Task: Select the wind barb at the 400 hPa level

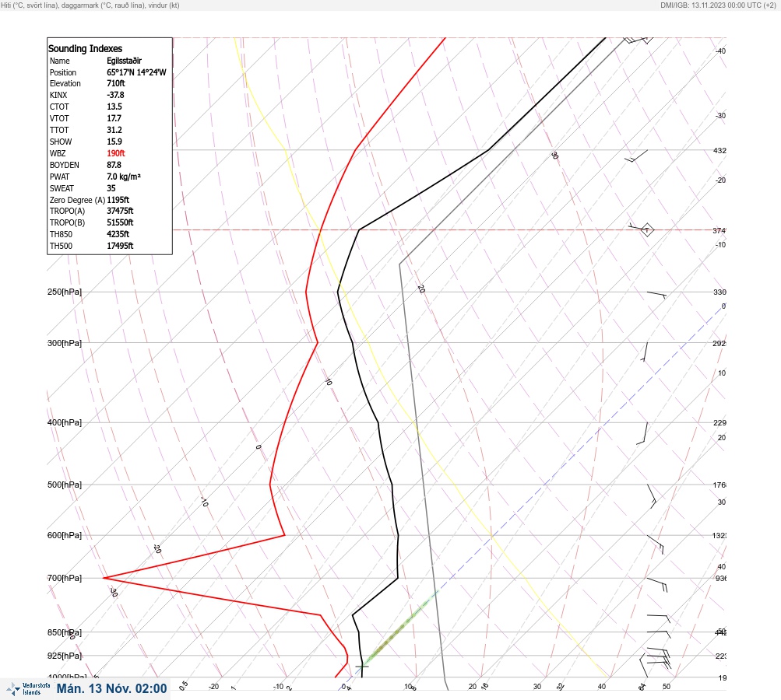Action: (x=642, y=433)
